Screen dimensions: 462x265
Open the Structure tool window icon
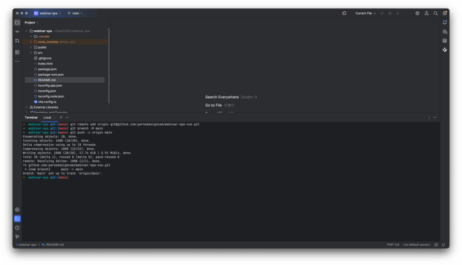coord(17,52)
